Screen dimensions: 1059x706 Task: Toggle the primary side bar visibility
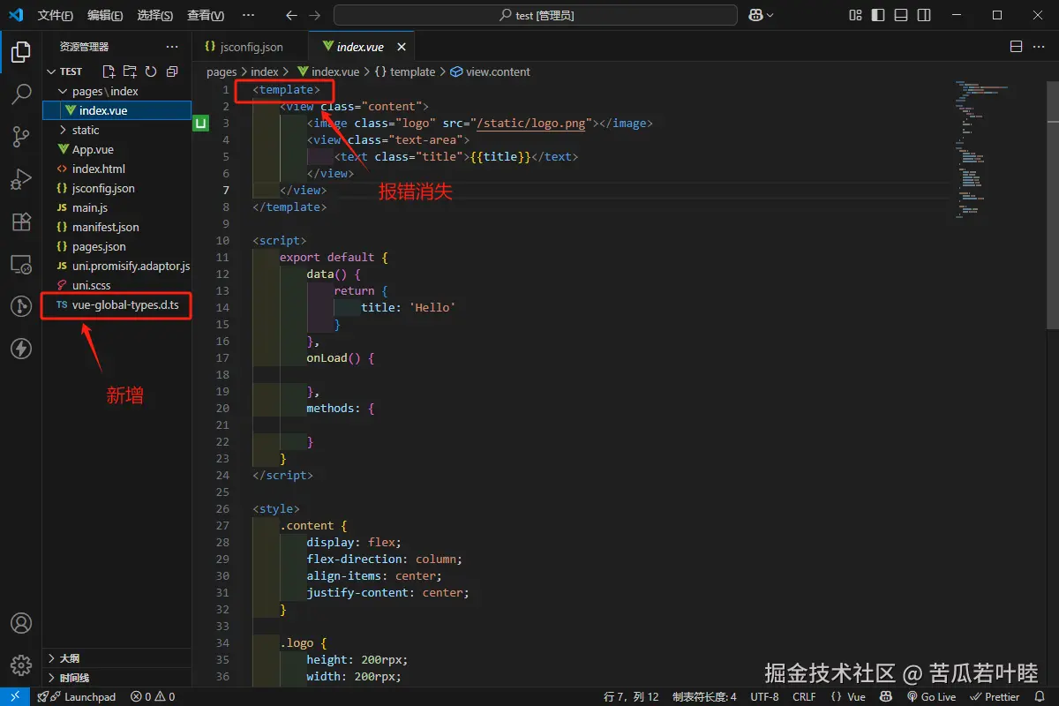tap(878, 15)
